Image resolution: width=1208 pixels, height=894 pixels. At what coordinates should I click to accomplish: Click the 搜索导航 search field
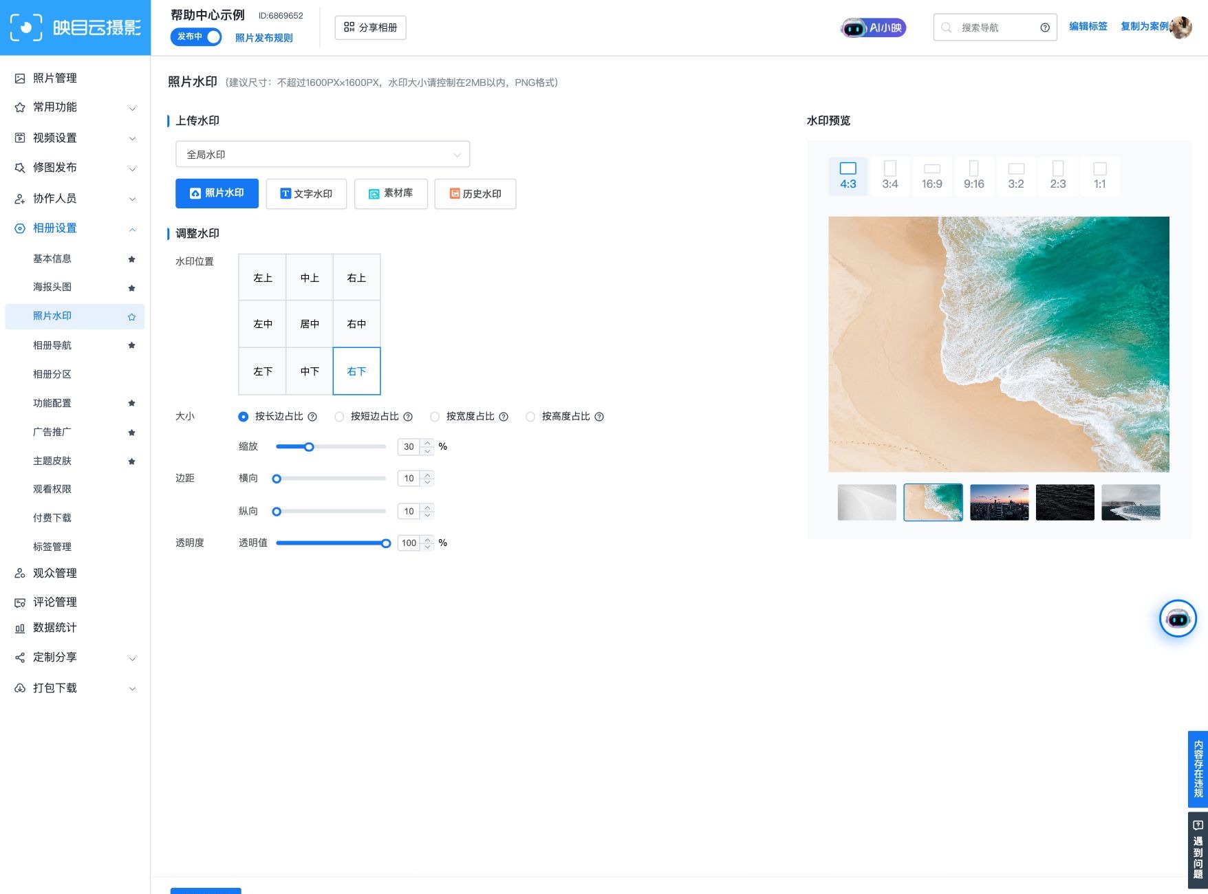(x=995, y=28)
